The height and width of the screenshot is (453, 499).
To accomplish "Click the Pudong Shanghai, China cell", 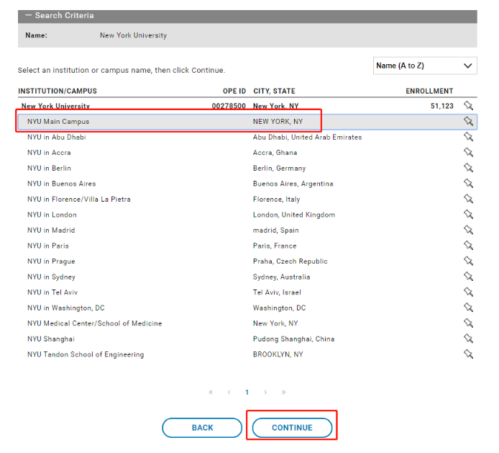I will click(293, 339).
